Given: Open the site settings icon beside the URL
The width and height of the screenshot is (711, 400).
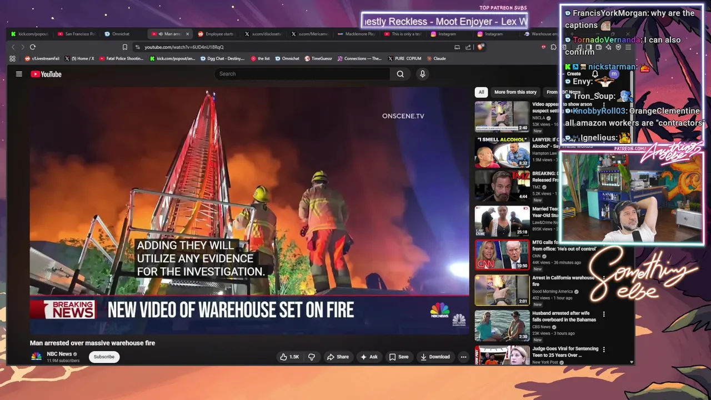Looking at the screenshot, I should (x=138, y=47).
